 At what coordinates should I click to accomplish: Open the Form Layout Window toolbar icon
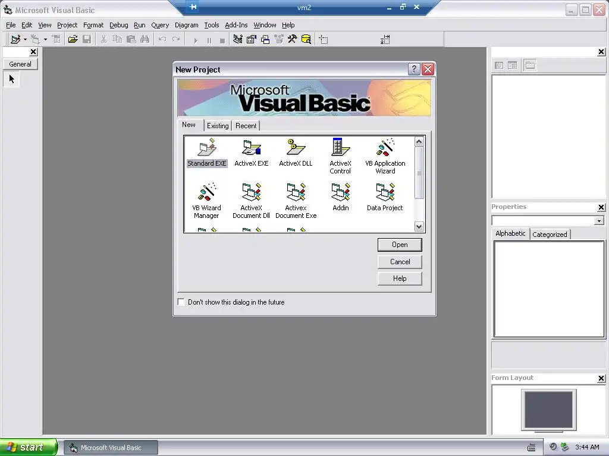[x=265, y=39]
